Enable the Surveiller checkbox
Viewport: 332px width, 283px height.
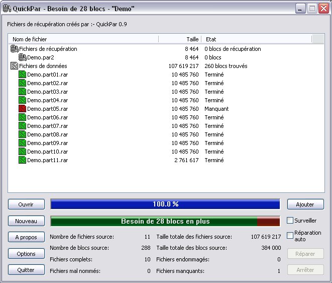(x=290, y=221)
